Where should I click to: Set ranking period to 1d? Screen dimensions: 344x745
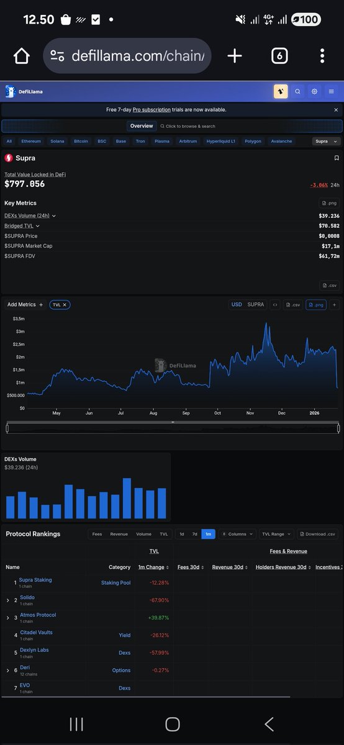click(181, 534)
